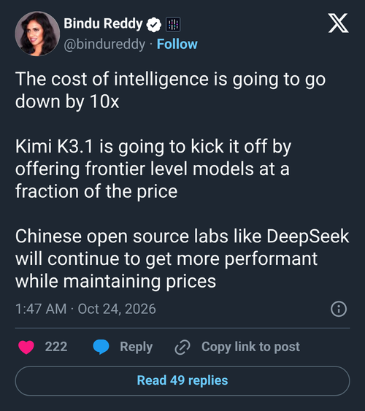365x411 pixels.
Task: Visit the @bindureddy handle
Action: pos(104,45)
